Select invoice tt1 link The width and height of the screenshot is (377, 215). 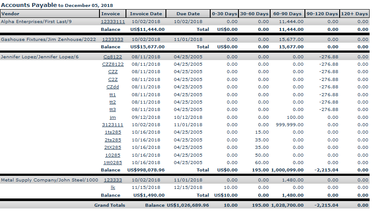click(x=112, y=94)
